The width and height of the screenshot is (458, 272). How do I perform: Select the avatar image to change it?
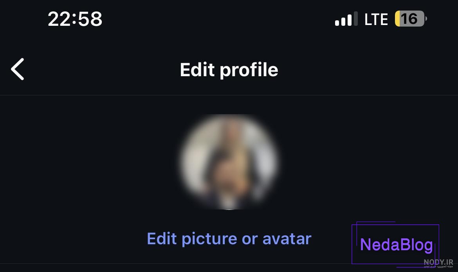pyautogui.click(x=229, y=162)
